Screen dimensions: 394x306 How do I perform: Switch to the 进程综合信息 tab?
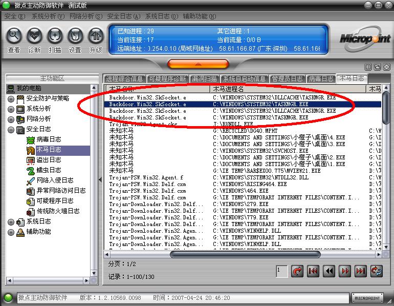[x=124, y=79]
